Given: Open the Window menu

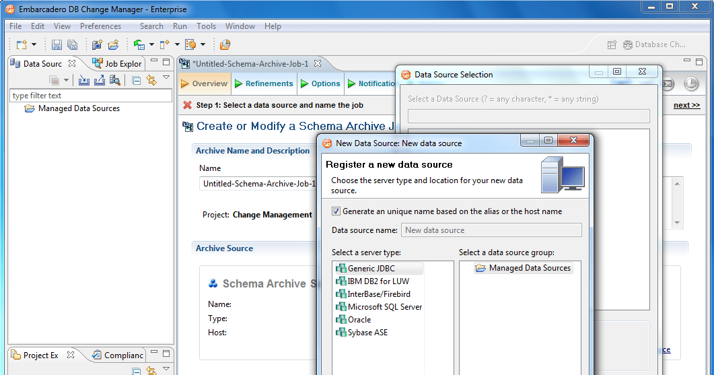Looking at the screenshot, I should click(x=240, y=26).
